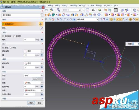Open the 位置 dropdown showing 弧长百分比
Screen dimensions: 139x110
[34, 90]
